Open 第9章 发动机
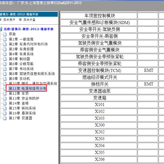This screenshot has height=164, width=164. pos(19,79)
